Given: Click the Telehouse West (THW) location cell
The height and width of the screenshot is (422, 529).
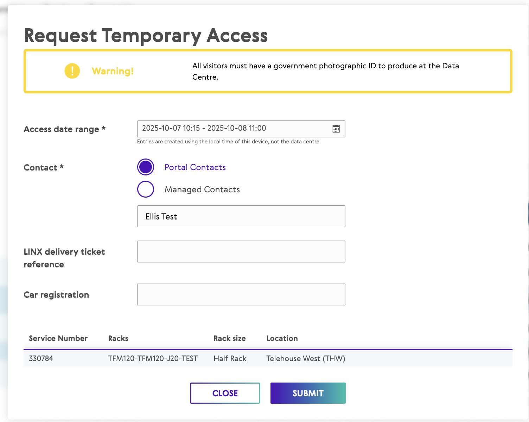Looking at the screenshot, I should coord(305,359).
